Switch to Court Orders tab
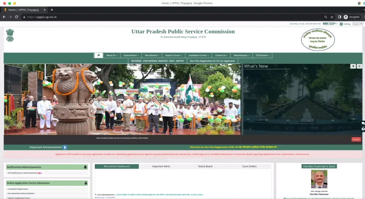The image size is (365, 199). tap(249, 166)
